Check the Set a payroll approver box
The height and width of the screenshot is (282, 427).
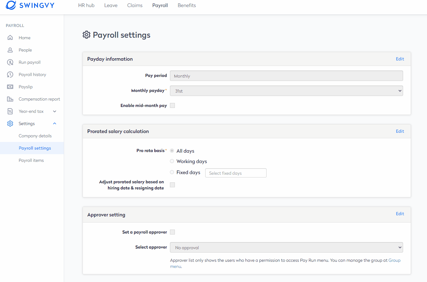[x=172, y=232]
